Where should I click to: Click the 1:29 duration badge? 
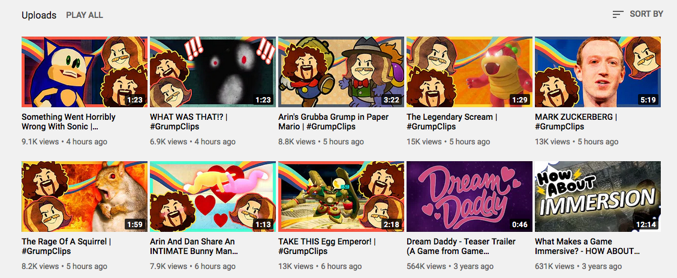[x=519, y=101]
